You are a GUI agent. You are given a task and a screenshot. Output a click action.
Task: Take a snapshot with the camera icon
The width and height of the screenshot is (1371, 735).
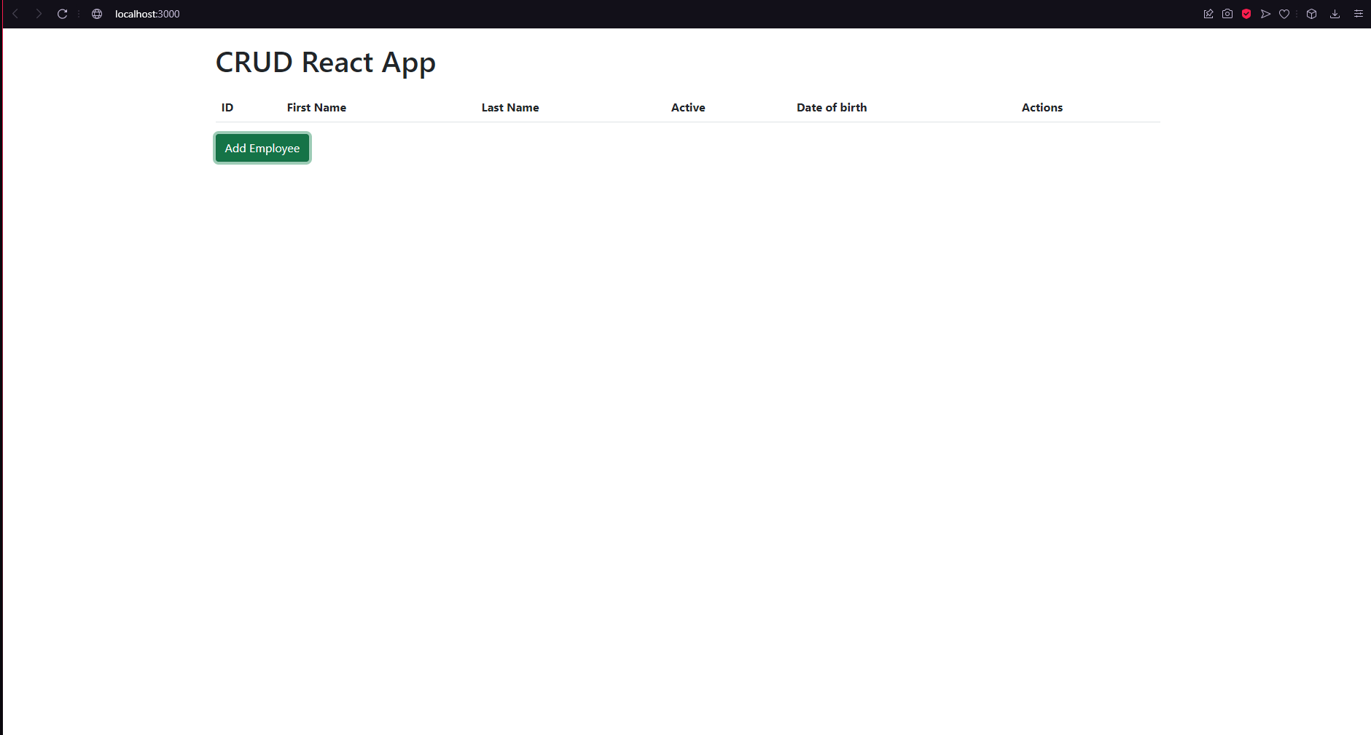pos(1227,14)
